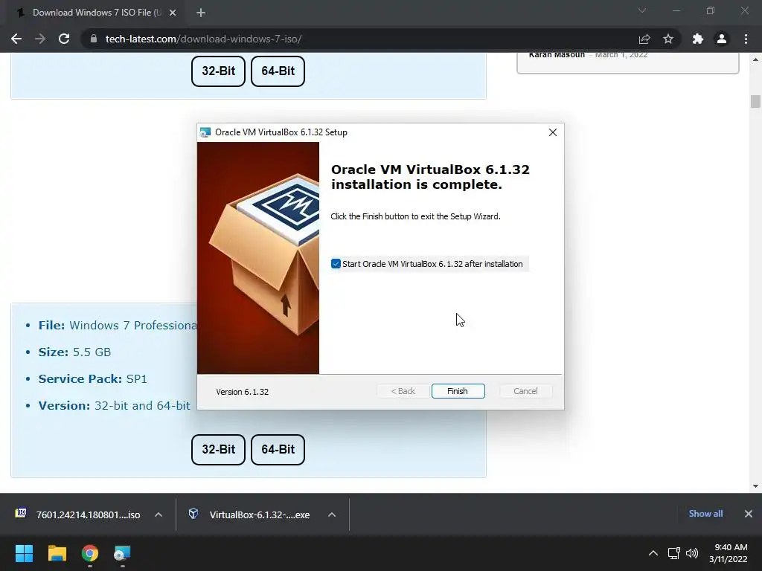762x571 pixels.
Task: Expand options for the iso download
Action: click(159, 514)
